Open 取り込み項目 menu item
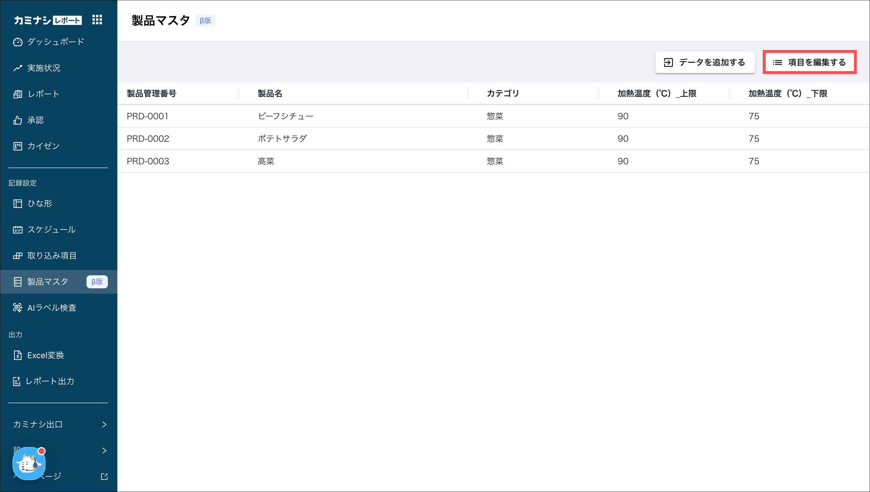870x492 pixels. (x=52, y=256)
